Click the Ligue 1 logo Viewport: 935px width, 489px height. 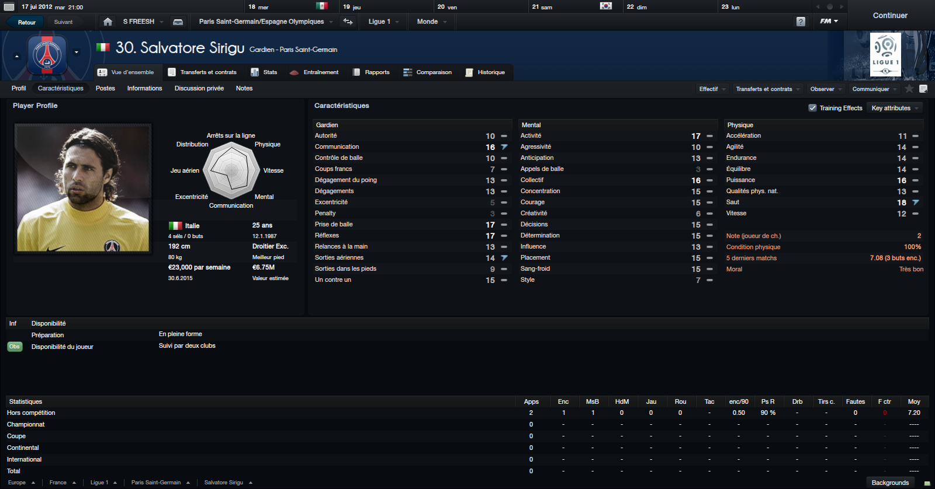pyautogui.click(x=885, y=55)
